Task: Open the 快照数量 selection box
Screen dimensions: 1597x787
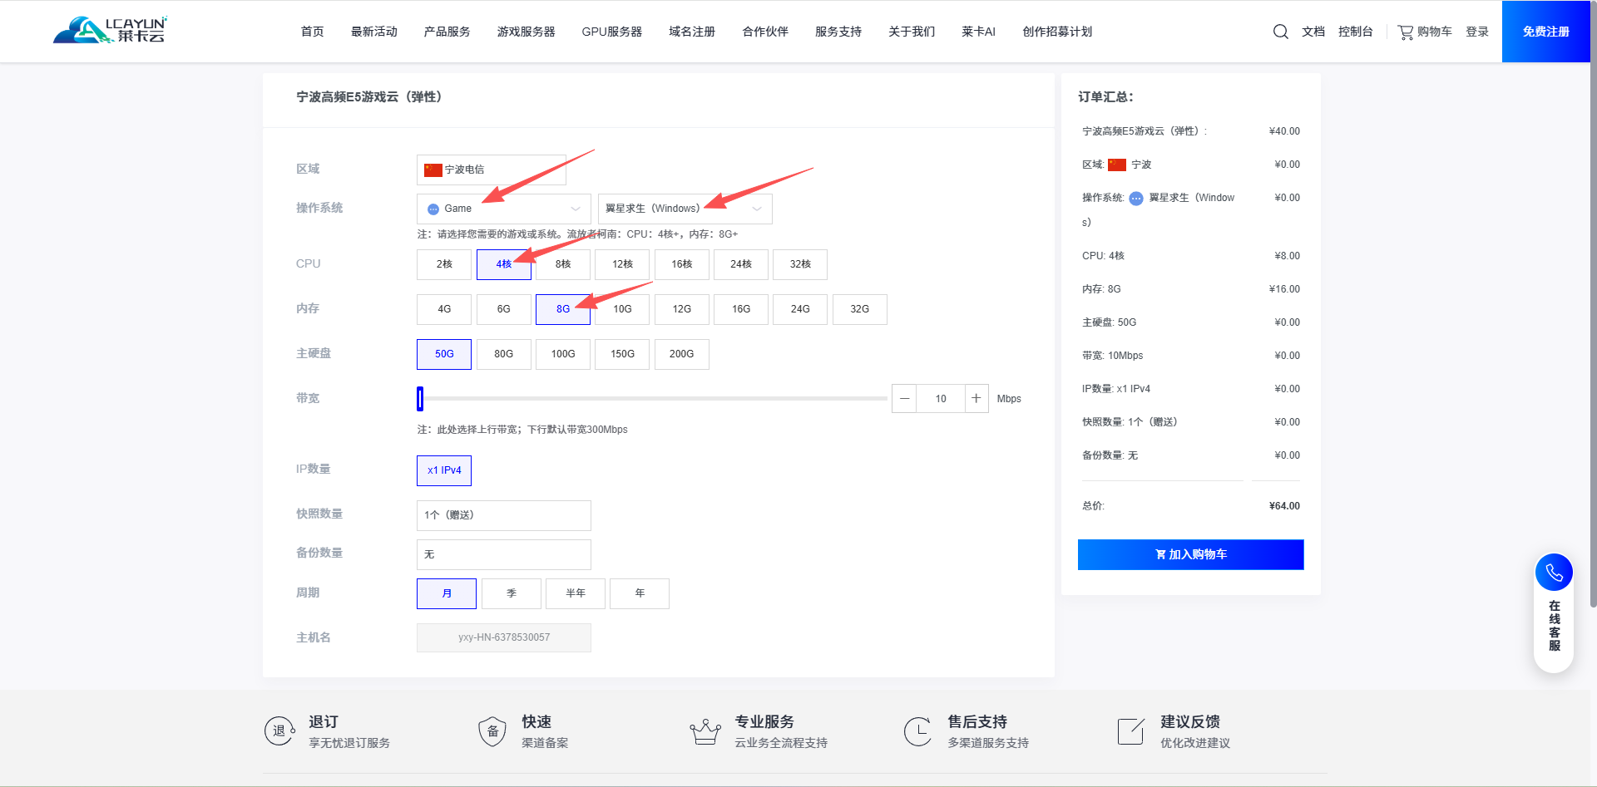Action: (x=503, y=515)
